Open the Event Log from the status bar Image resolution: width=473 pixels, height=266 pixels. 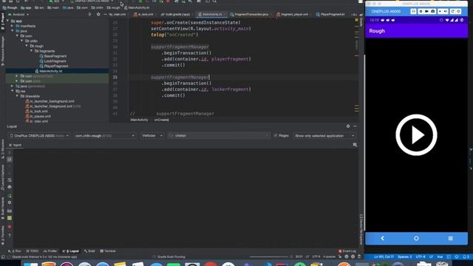pyautogui.click(x=347, y=251)
